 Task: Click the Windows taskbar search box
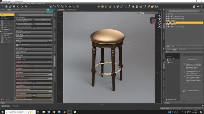(x=20, y=112)
